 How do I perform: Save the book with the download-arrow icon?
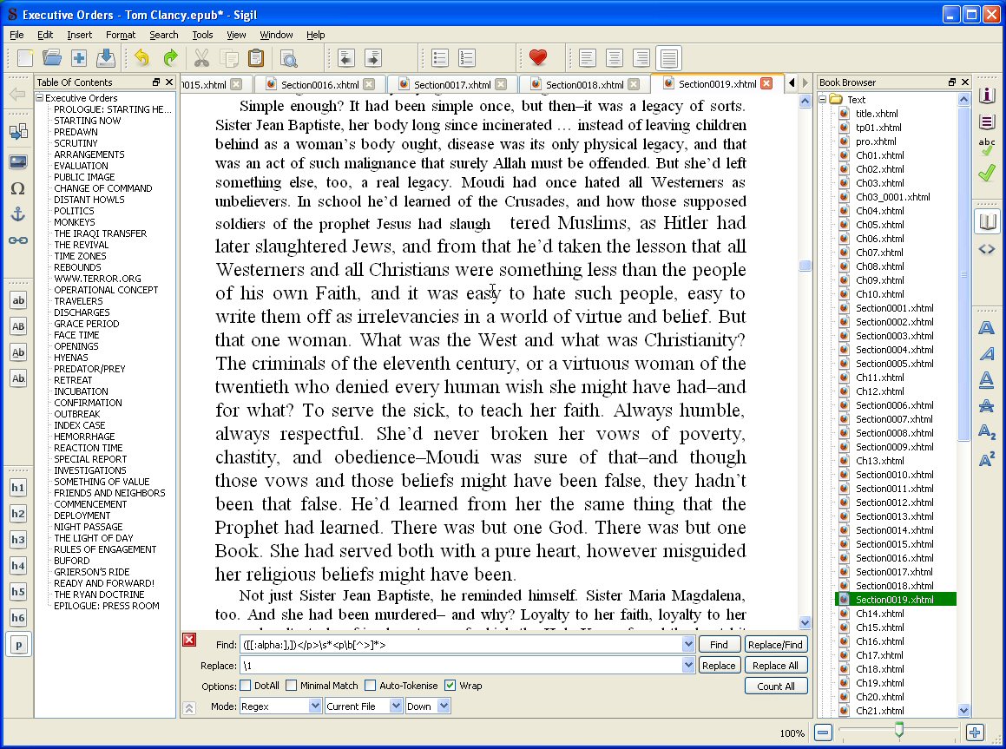point(106,58)
